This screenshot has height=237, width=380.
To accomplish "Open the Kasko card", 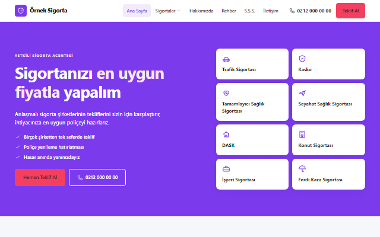I will (328, 64).
